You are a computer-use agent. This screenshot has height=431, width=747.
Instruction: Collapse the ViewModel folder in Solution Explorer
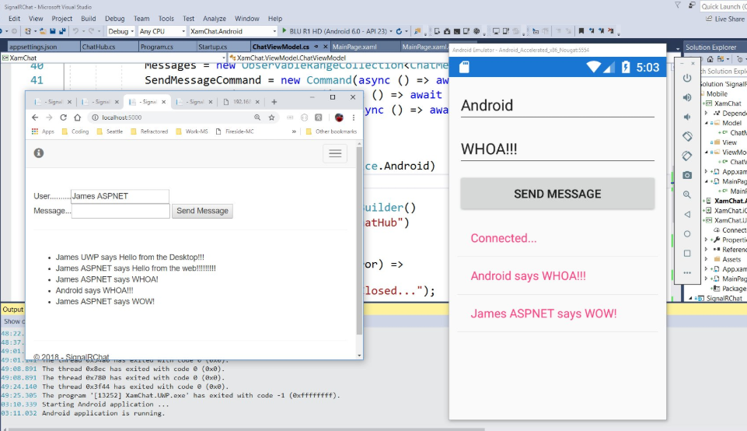coord(707,152)
